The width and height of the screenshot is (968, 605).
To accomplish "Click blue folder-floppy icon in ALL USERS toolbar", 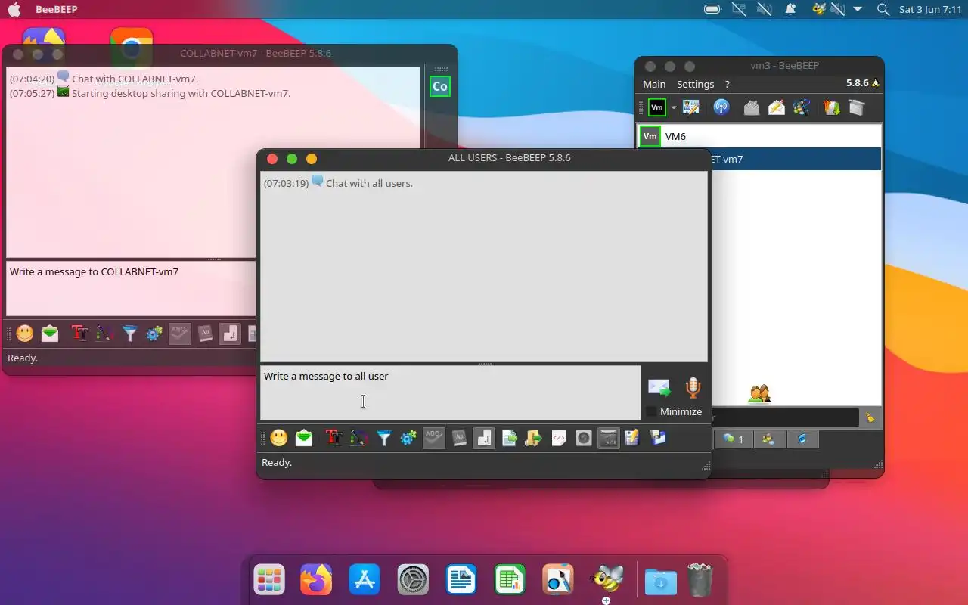I will click(659, 438).
